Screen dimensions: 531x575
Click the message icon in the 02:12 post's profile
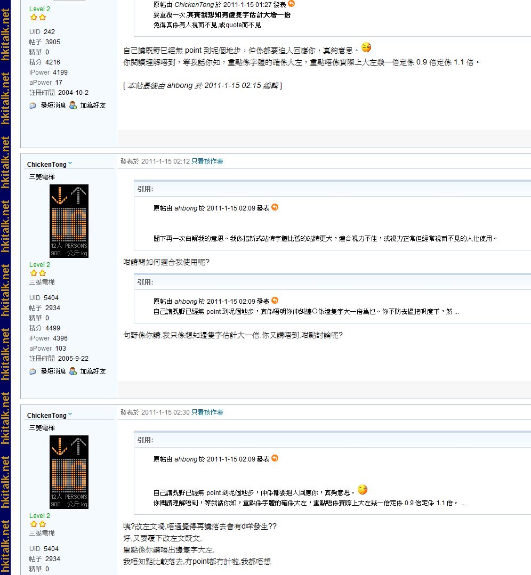(x=33, y=371)
